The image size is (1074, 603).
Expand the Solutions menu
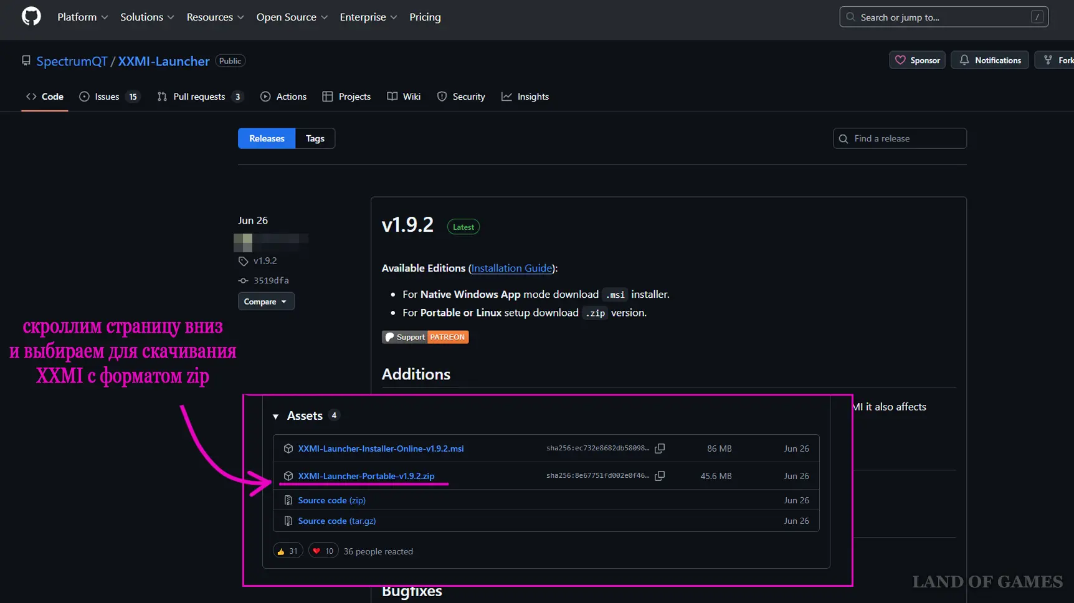pos(147,17)
